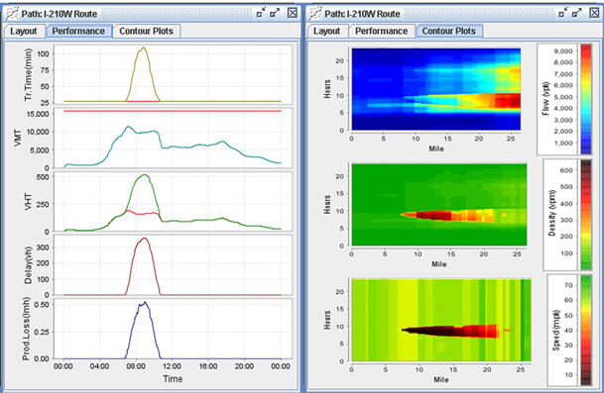Open Layout tab in right window
604x393 pixels.
point(326,31)
